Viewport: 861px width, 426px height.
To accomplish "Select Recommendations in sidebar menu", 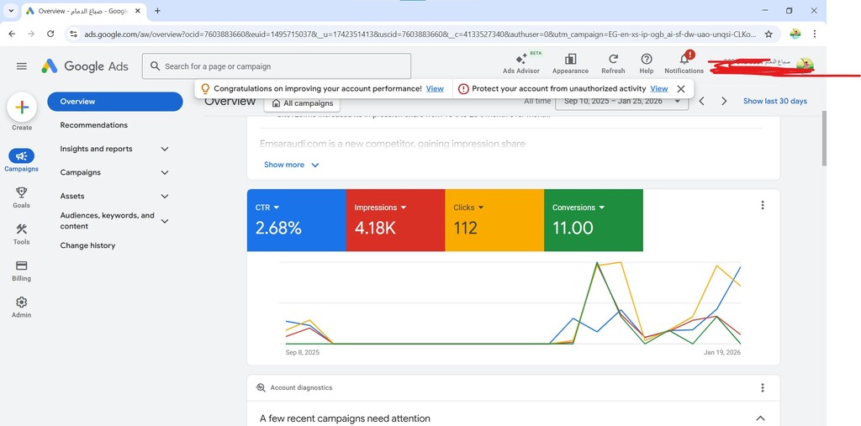I will coord(94,125).
